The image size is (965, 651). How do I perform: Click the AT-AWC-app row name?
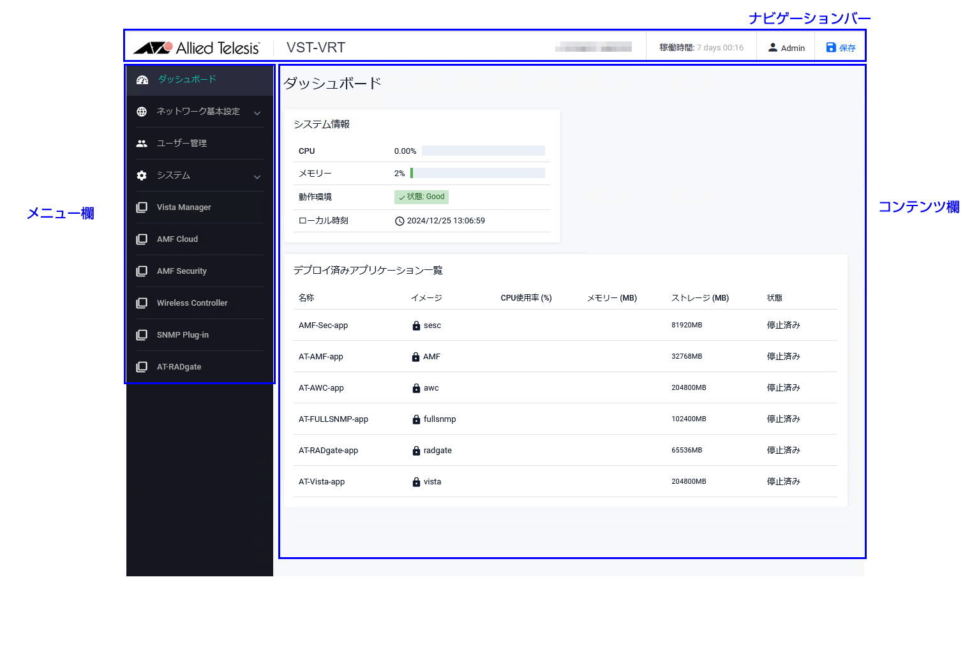[x=321, y=388]
